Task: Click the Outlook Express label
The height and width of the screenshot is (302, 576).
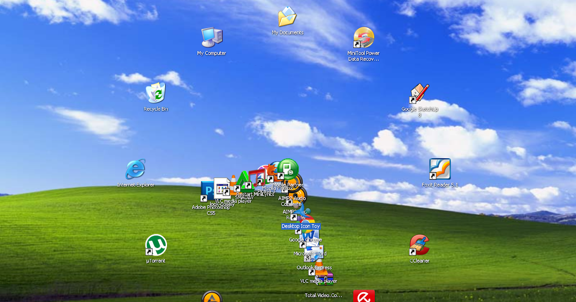Action: click(314, 267)
